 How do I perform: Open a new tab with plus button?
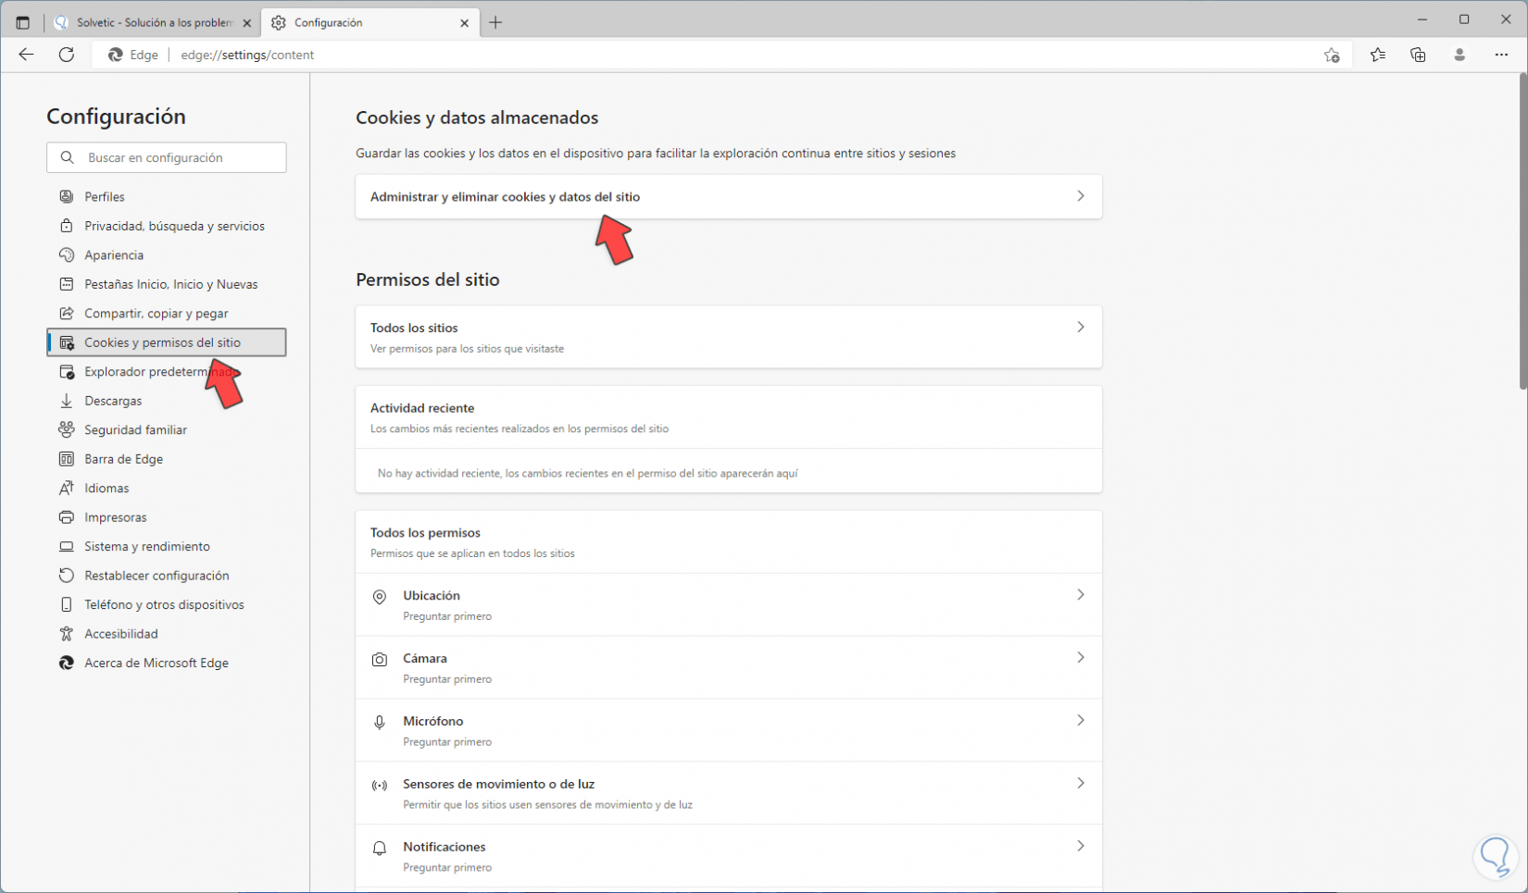point(495,22)
